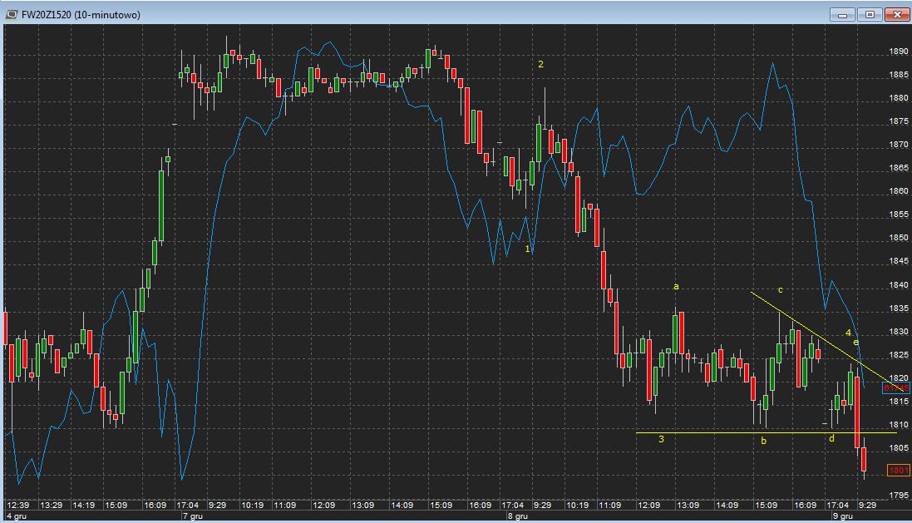912x523 pixels.
Task: Select the yellow horizontal support line
Action: point(707,432)
